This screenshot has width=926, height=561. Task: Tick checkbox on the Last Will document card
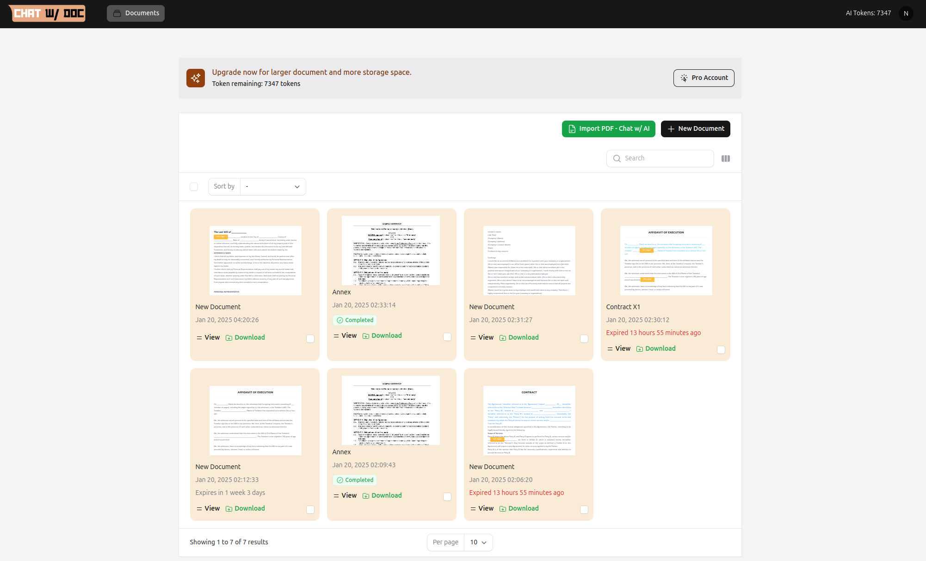310,339
